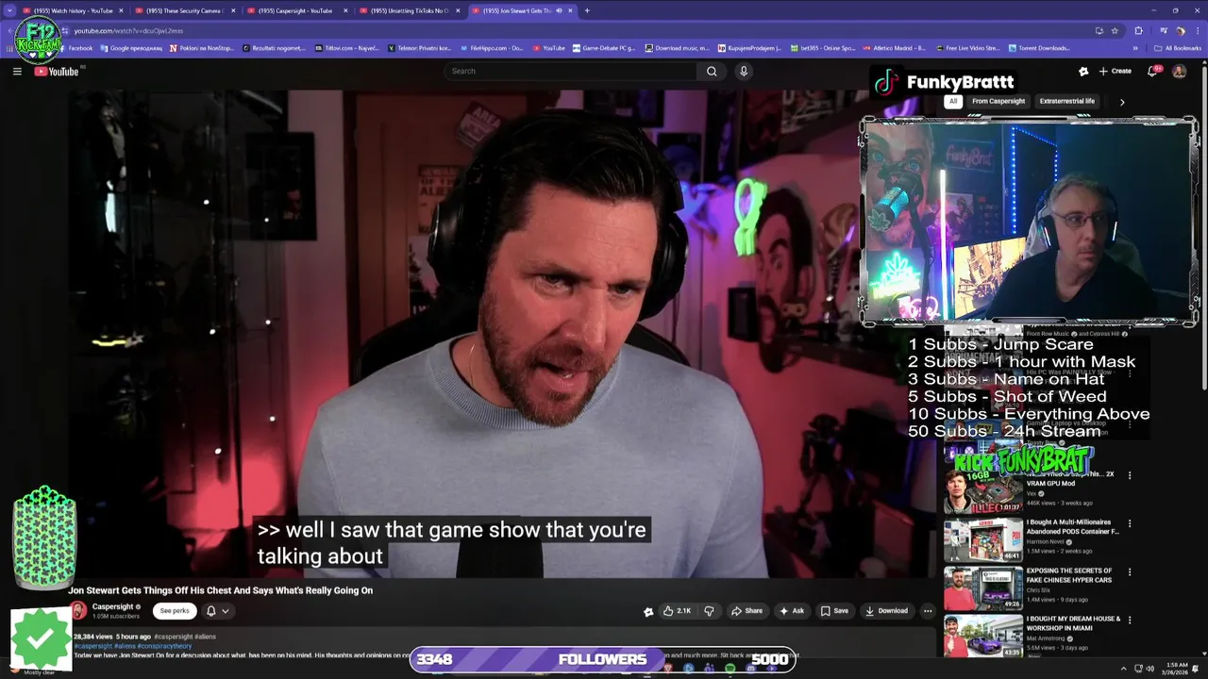The height and width of the screenshot is (679, 1208).
Task: Bookmark this page with the star icon
Action: coord(1115,30)
